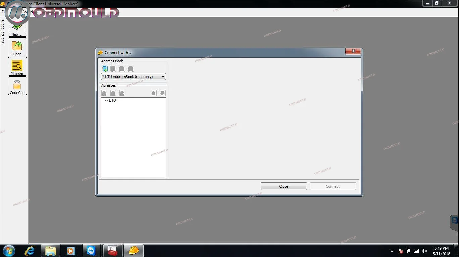Click the Close button in dialog
459x257 pixels.
click(284, 186)
